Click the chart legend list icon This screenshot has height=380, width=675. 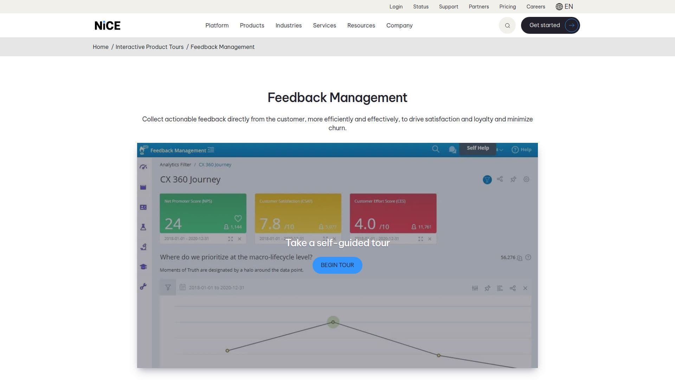click(500, 288)
